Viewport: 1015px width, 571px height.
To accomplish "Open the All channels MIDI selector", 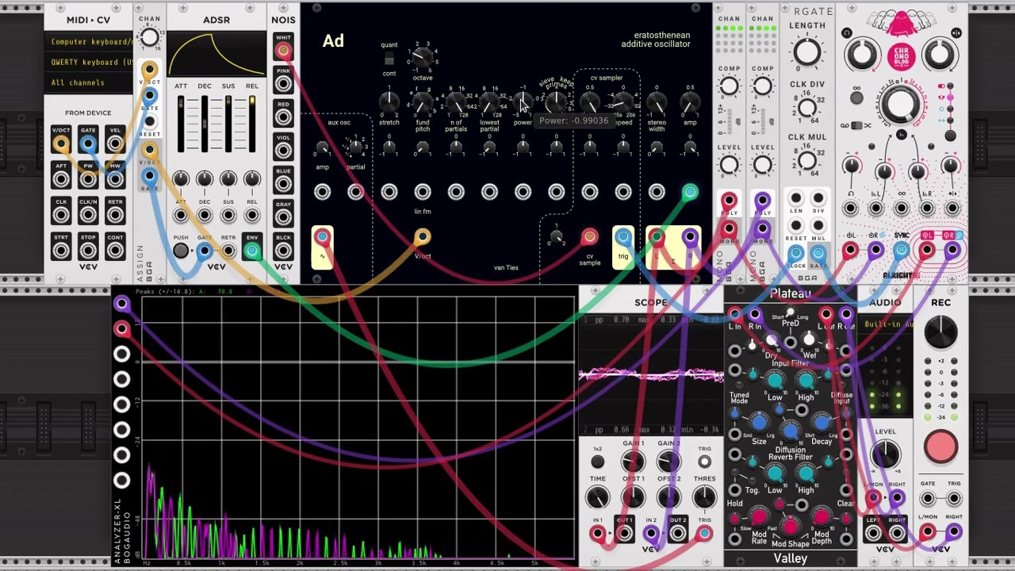I will 89,82.
